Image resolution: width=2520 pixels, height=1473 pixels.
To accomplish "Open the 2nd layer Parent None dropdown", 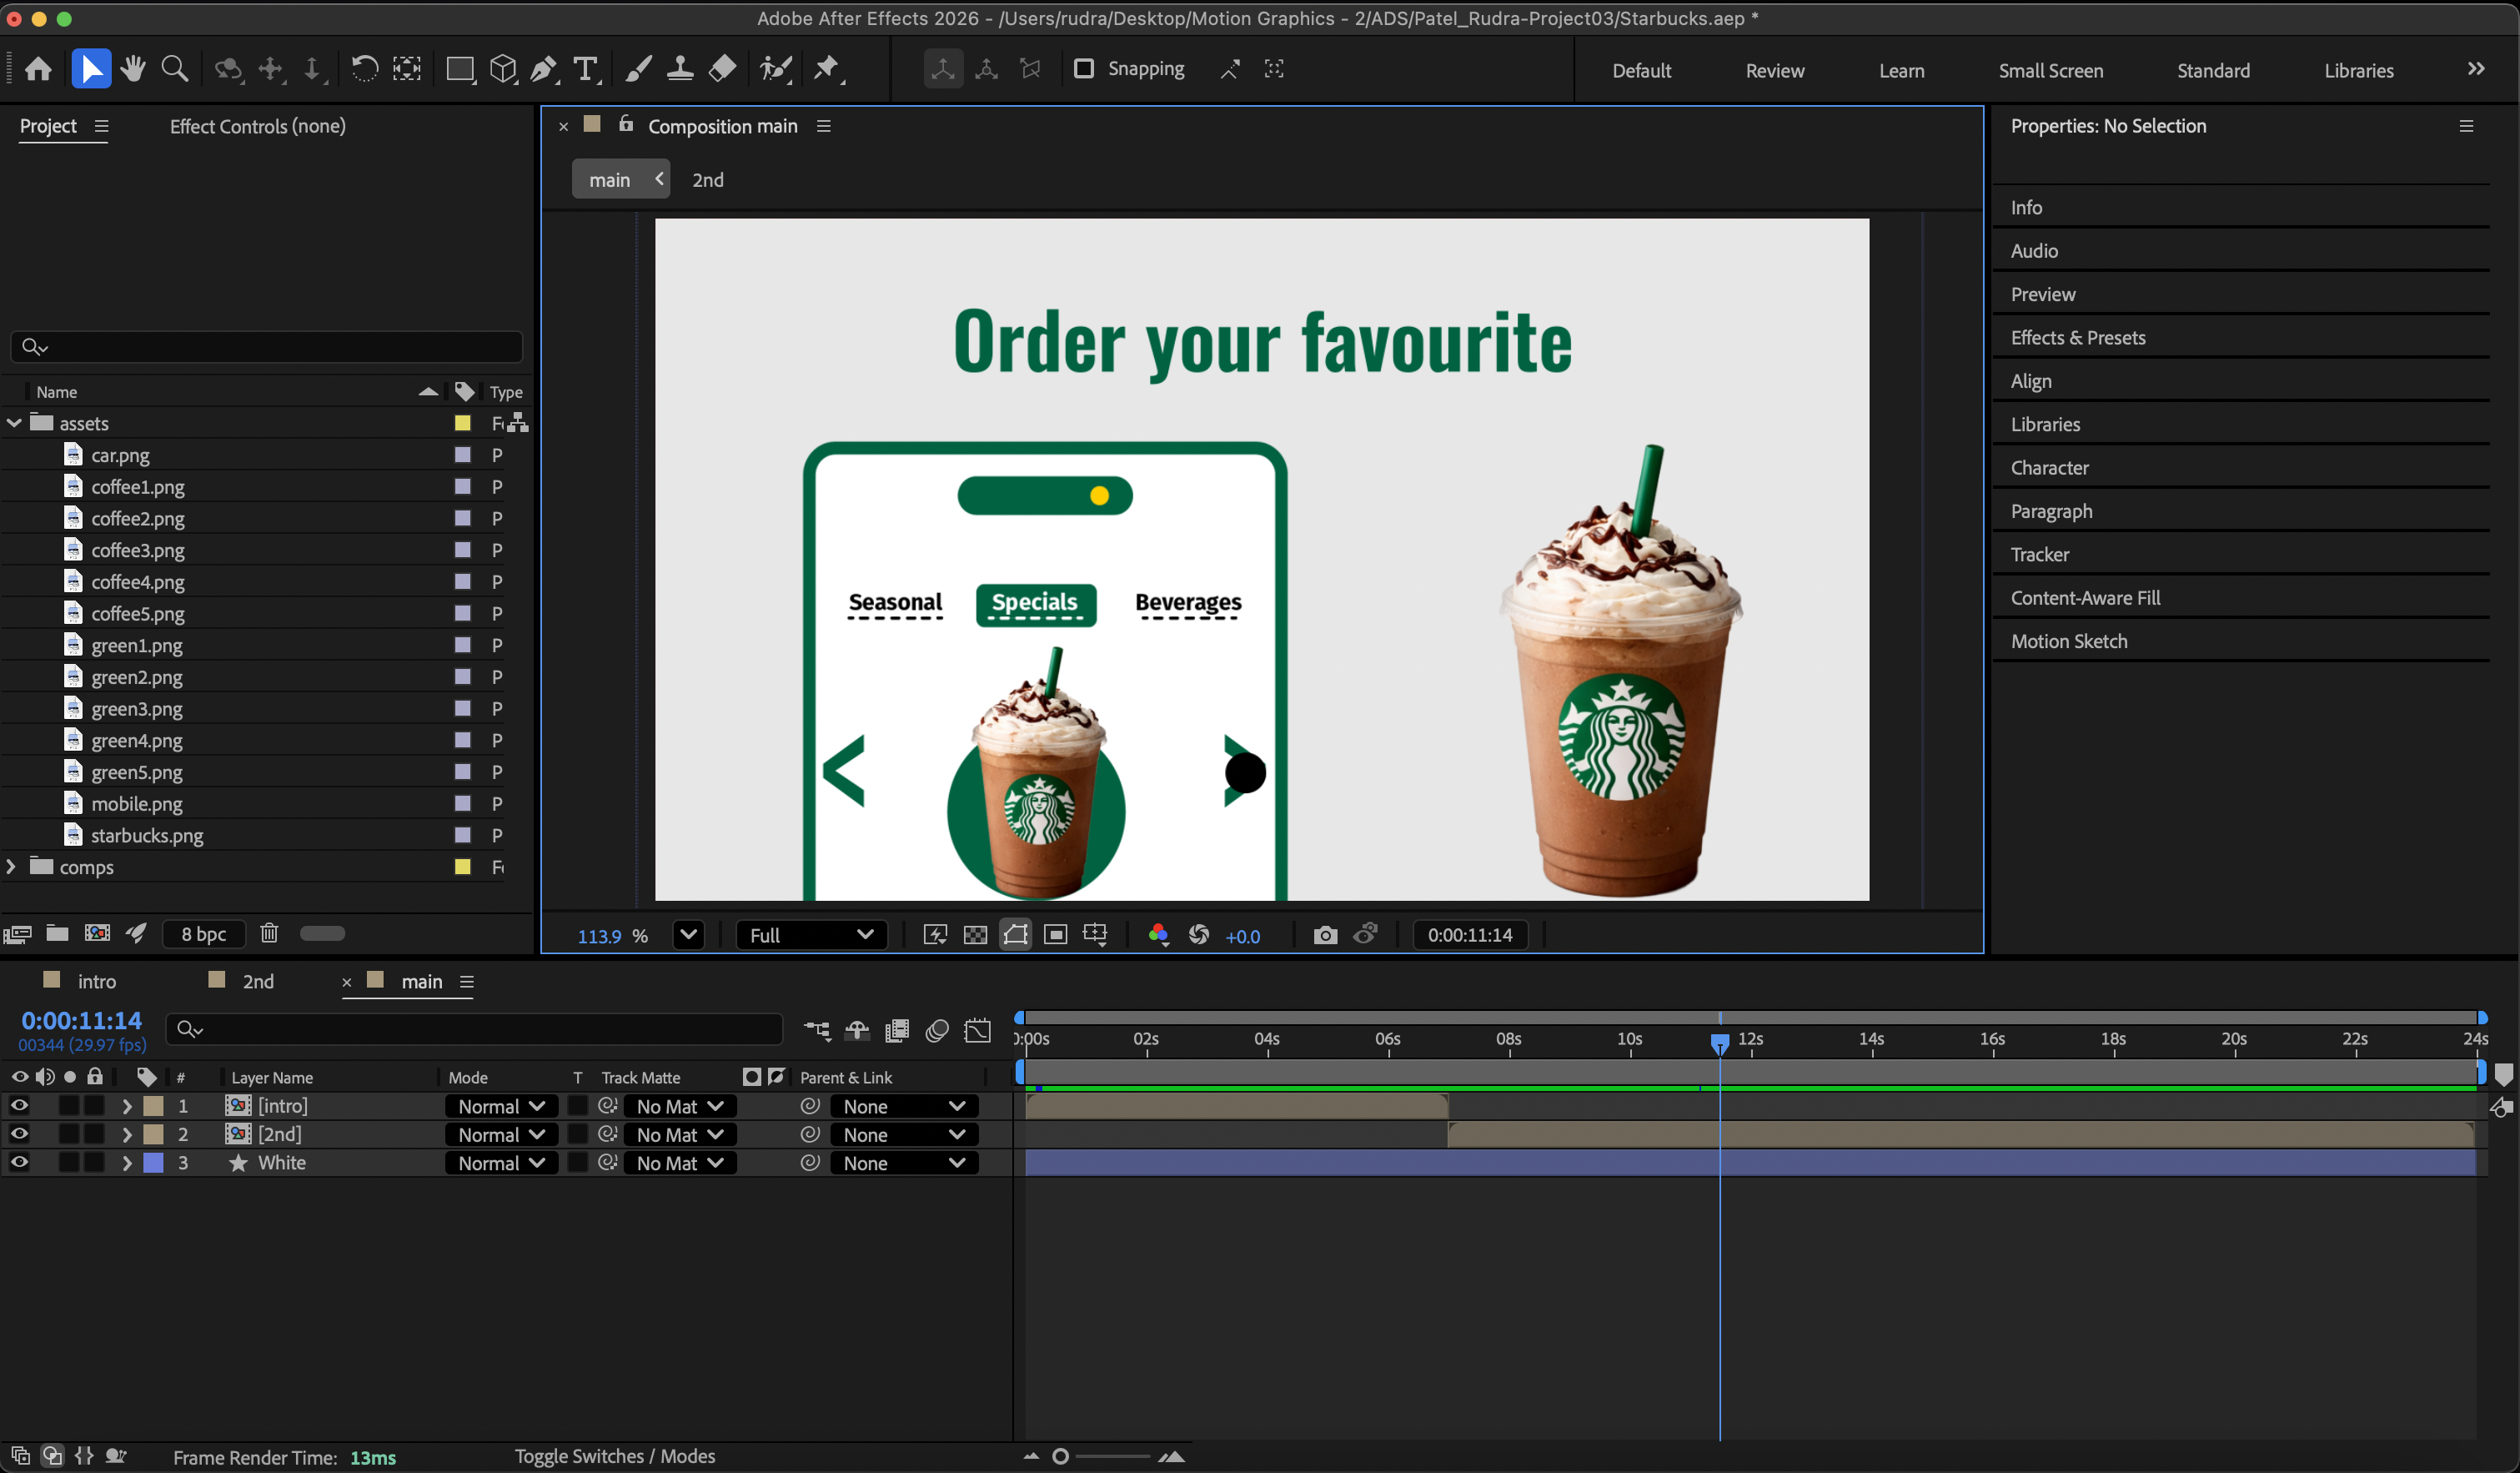I will pyautogui.click(x=904, y=1135).
